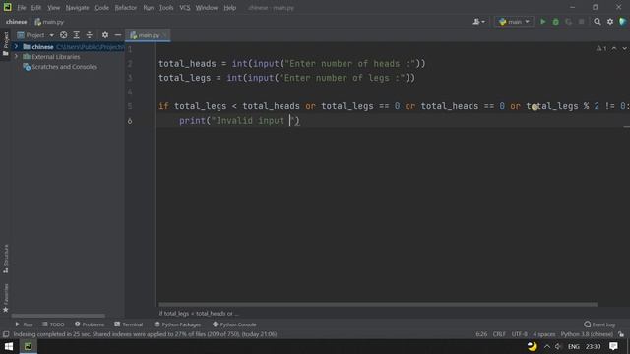Select the chinese root folder row

(x=68, y=47)
